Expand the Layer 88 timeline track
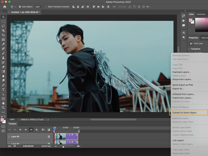 [9, 136]
